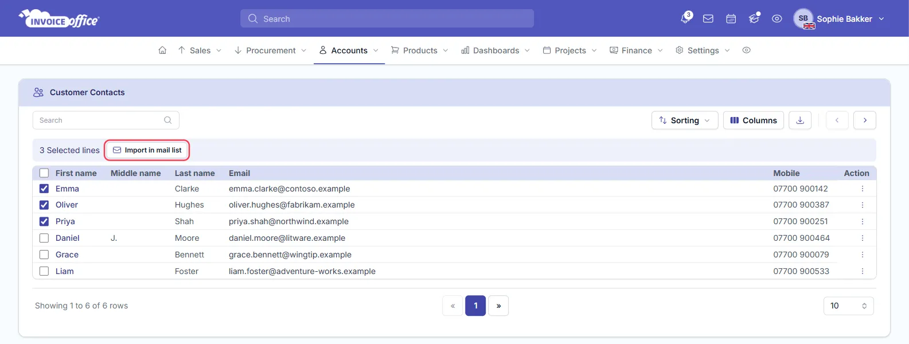
Task: Click the eye icon after Settings menu
Action: pos(746,50)
